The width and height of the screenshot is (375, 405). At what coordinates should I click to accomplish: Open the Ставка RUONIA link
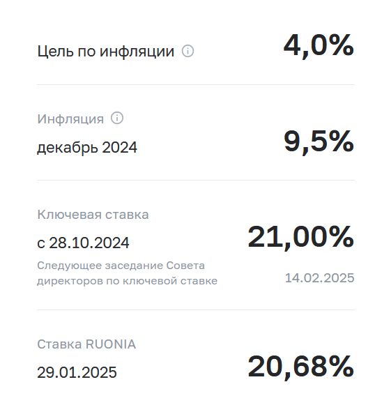pyautogui.click(x=86, y=344)
